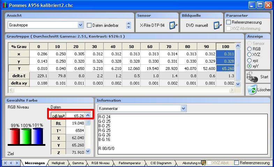Switch to the Gamma tab

[x=77, y=163]
